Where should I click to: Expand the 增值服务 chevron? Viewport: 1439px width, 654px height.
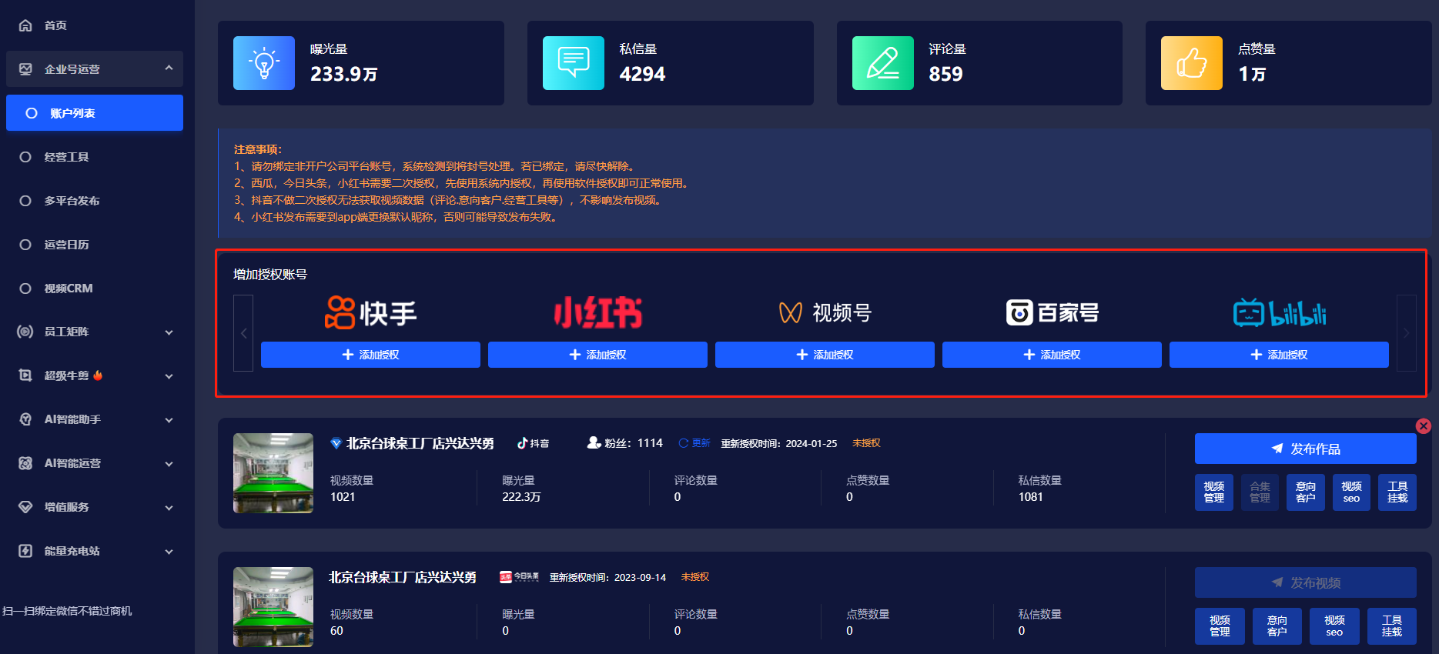click(x=169, y=508)
